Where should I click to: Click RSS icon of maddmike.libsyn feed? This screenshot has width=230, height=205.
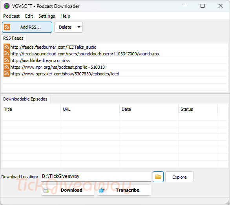(7, 60)
